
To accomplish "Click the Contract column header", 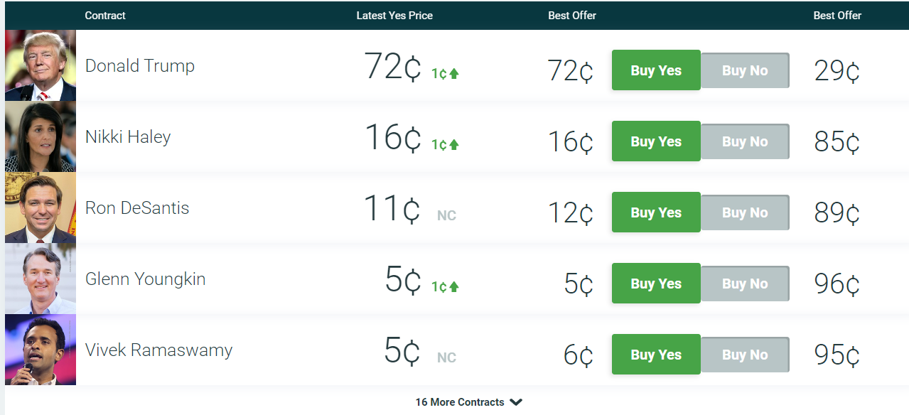I will pyautogui.click(x=105, y=16).
